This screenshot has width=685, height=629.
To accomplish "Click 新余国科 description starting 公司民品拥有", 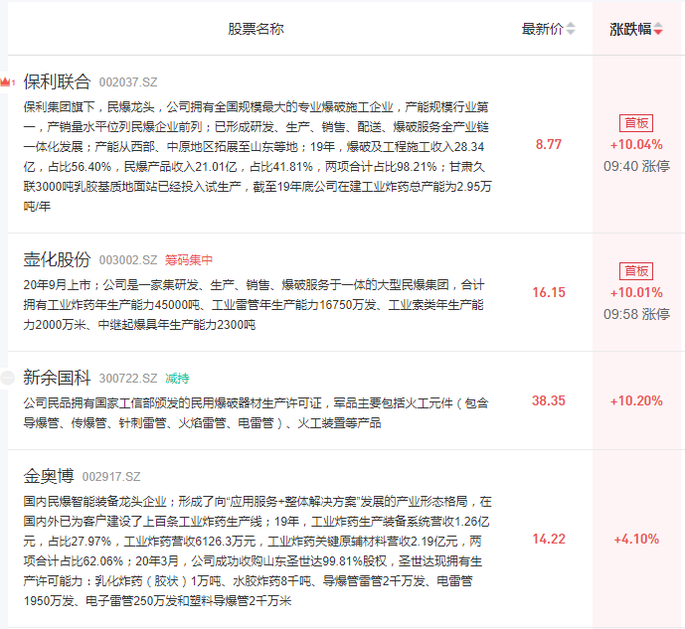I will pyautogui.click(x=256, y=413).
